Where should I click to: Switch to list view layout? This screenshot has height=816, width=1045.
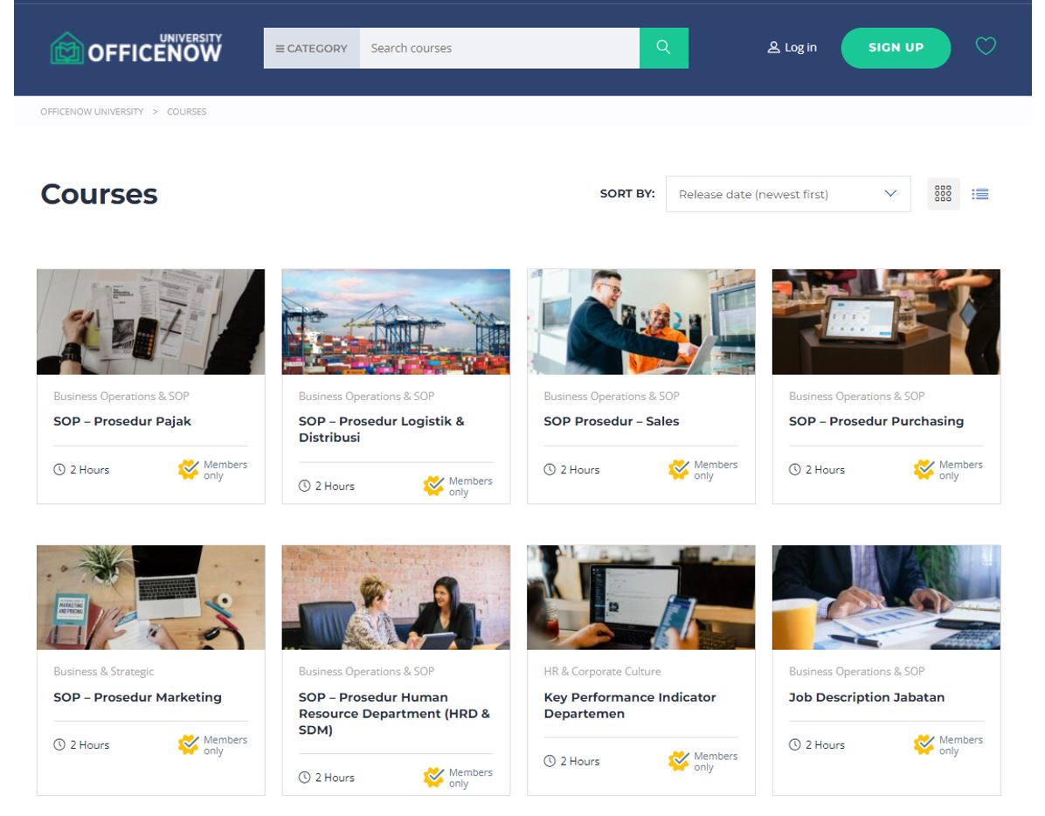coord(979,193)
